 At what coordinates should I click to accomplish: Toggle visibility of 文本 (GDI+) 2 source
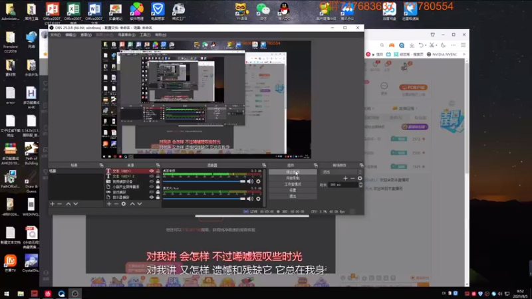[152, 176]
